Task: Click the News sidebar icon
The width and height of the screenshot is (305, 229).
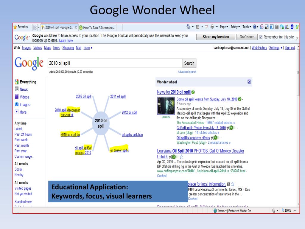Action: tap(17, 89)
